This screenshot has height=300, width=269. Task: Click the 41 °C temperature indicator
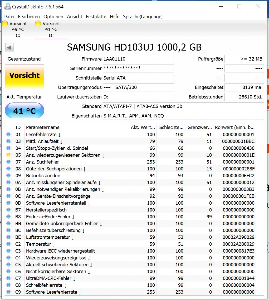pos(25,110)
